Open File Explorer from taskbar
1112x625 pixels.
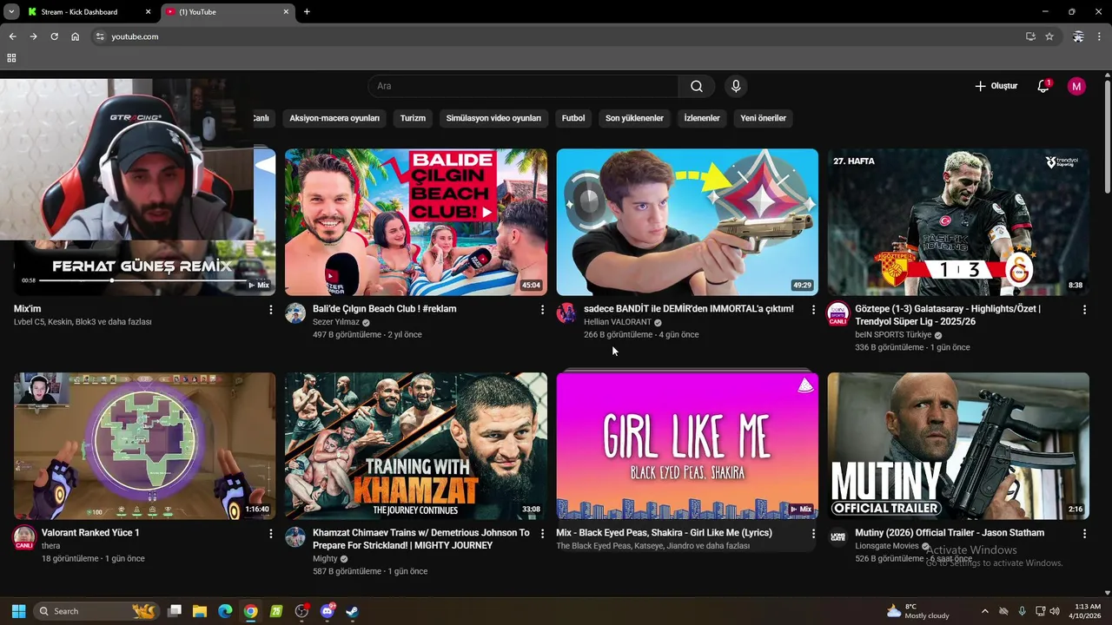[x=199, y=611]
